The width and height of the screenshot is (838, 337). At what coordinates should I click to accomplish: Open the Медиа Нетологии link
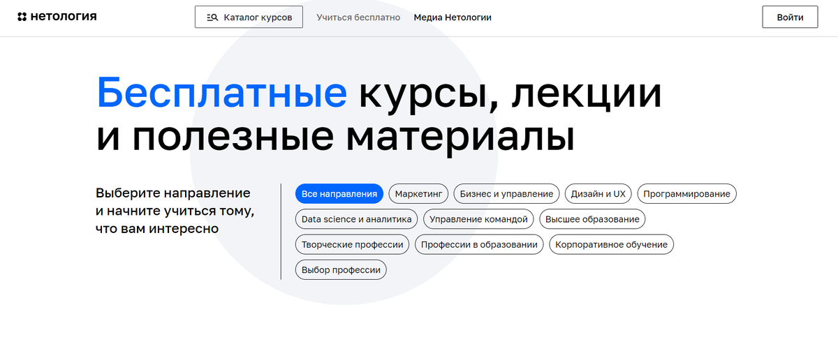(453, 17)
